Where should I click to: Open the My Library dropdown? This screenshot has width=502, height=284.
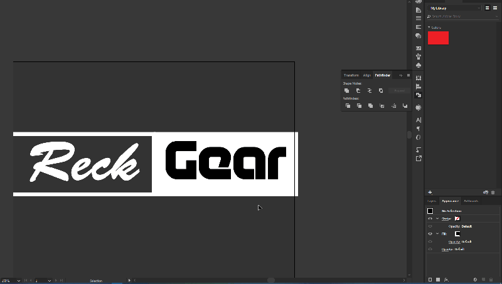point(455,8)
